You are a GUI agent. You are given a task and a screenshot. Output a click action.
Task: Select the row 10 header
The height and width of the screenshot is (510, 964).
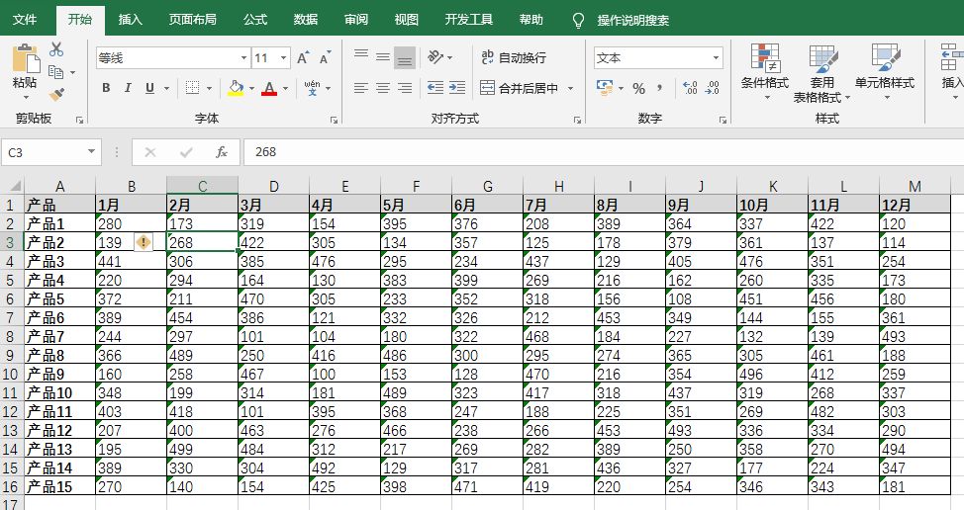click(x=11, y=374)
